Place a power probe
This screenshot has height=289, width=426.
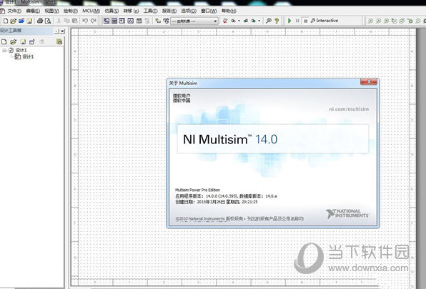tap(386, 21)
